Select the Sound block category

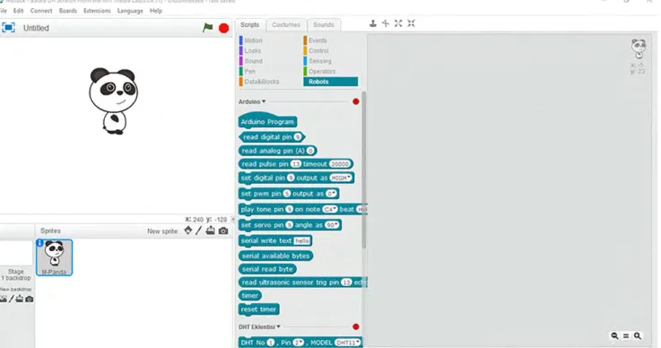click(253, 61)
